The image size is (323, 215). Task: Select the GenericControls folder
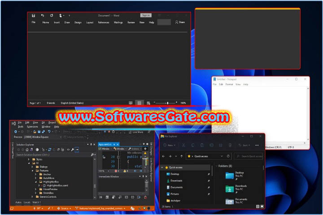(48, 197)
